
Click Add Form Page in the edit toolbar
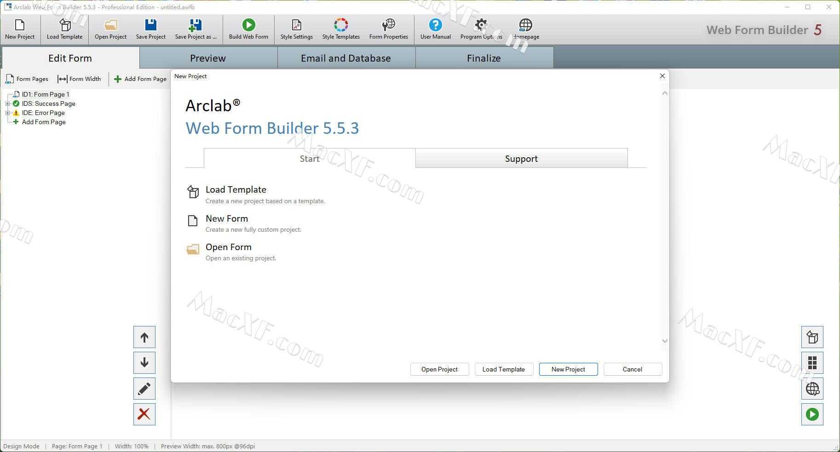(140, 79)
